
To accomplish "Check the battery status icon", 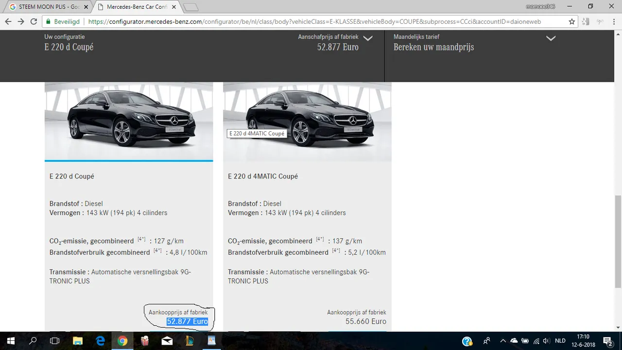I will [x=525, y=341].
